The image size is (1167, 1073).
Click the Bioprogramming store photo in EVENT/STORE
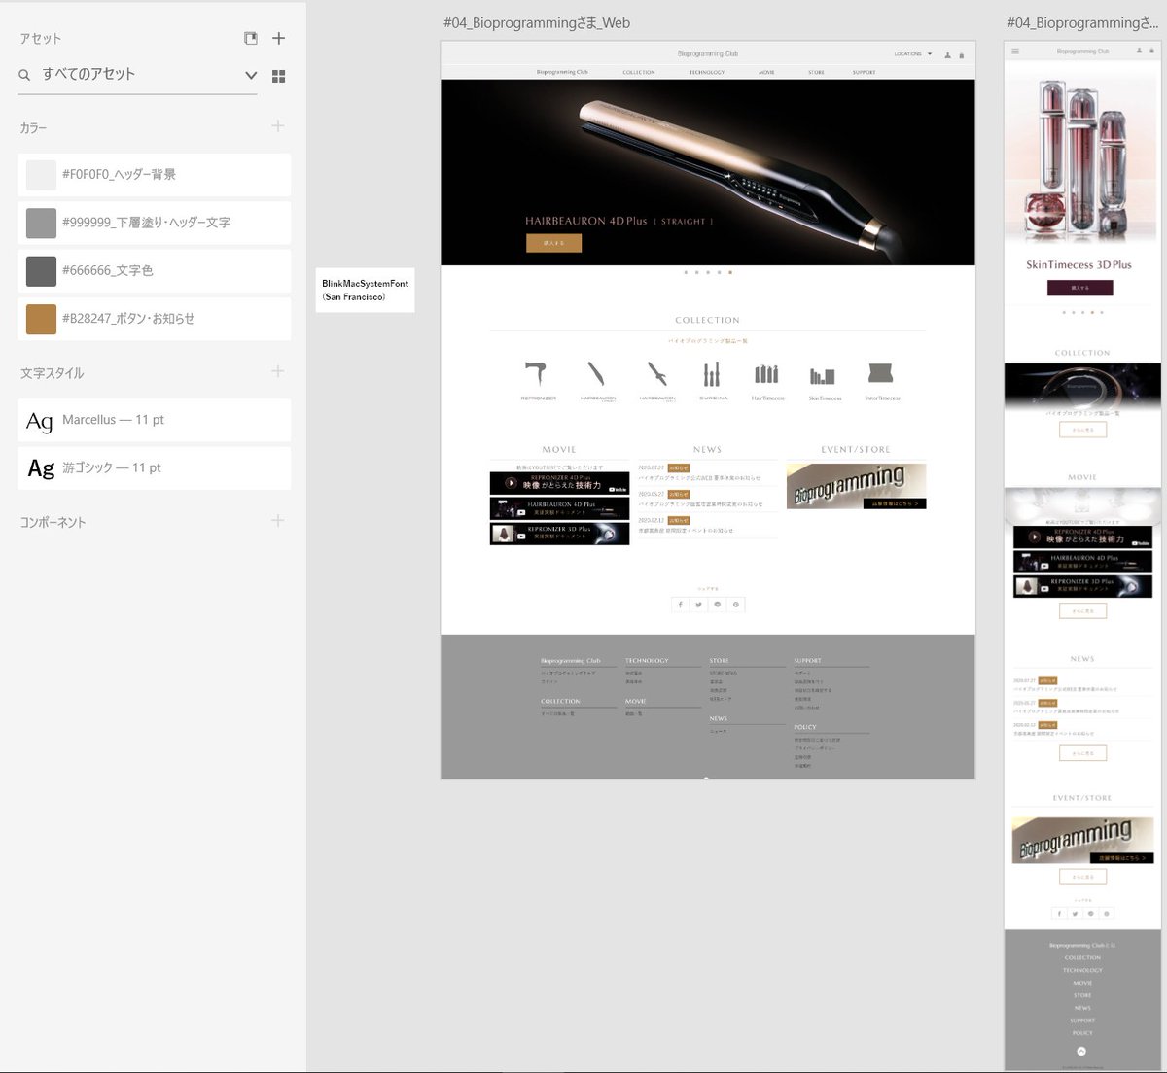pos(856,486)
